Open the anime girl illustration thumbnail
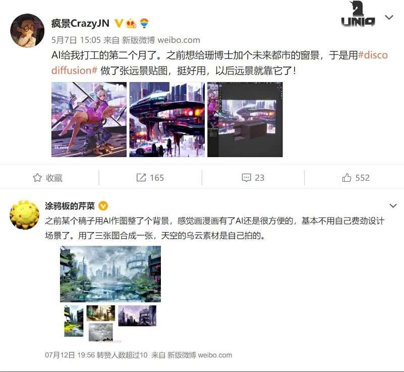 coord(89,119)
